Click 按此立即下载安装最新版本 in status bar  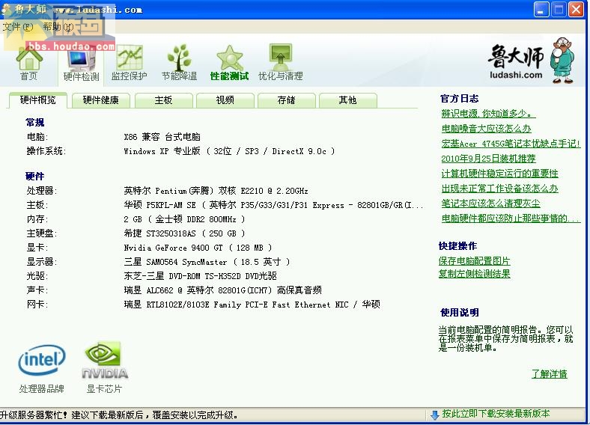coord(496,414)
